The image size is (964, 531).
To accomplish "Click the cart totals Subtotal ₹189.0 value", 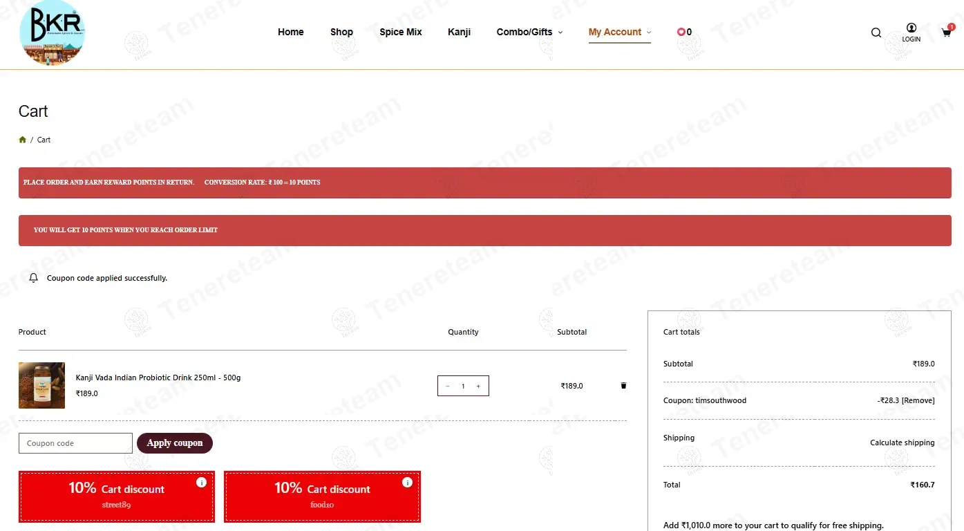I will tap(923, 364).
